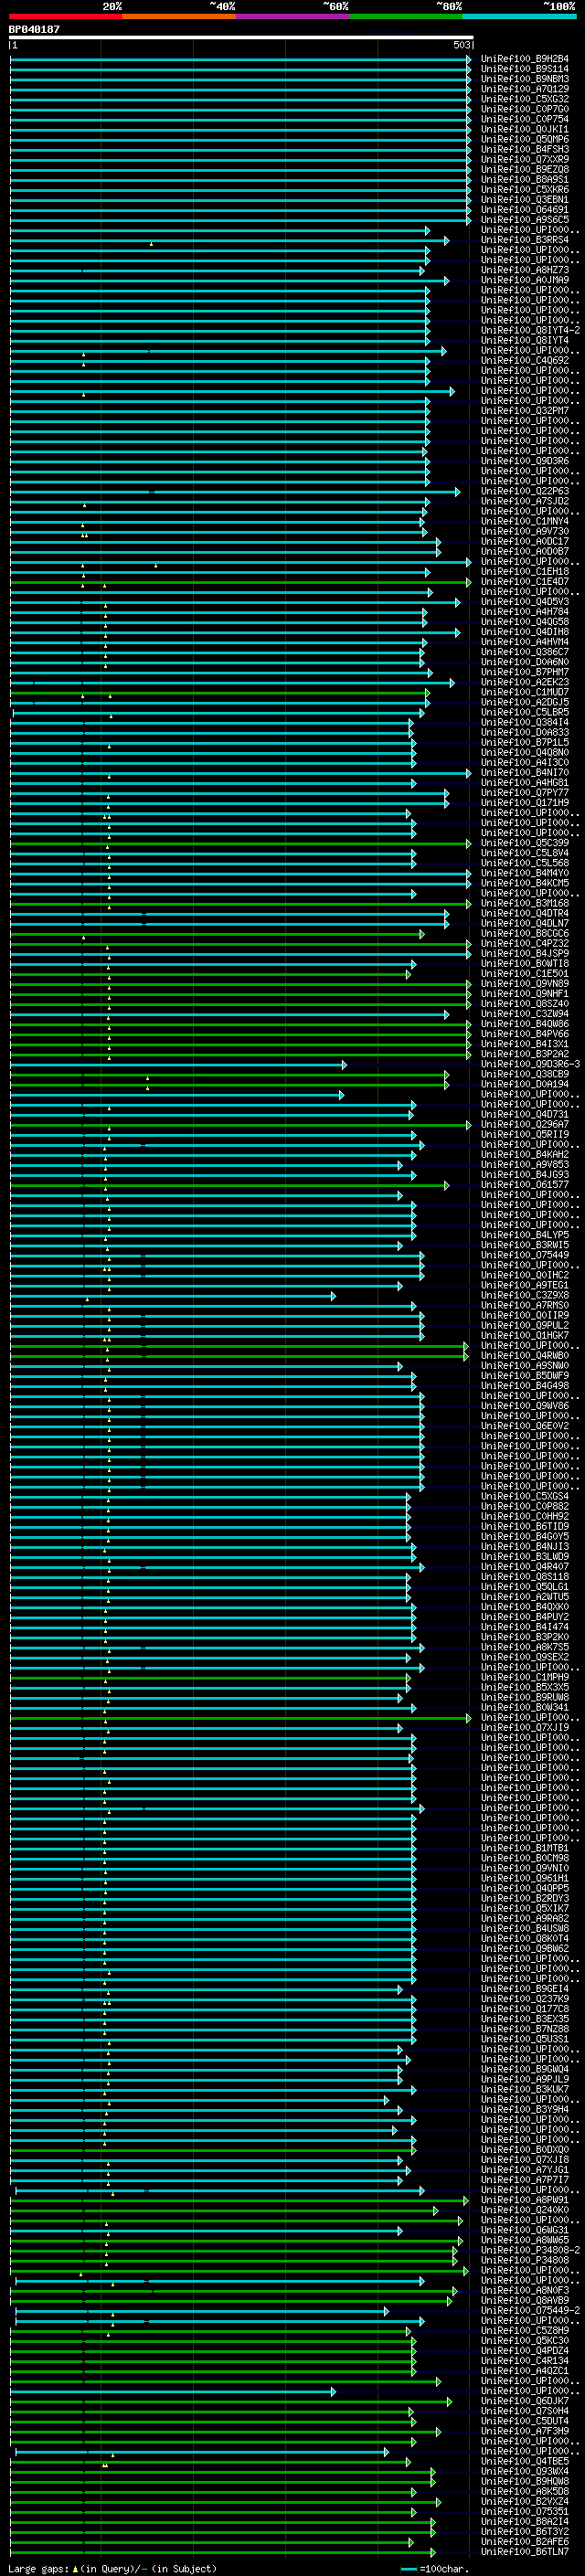Click the purple ~60% legend segment
585x2576 pixels.
(x=292, y=16)
